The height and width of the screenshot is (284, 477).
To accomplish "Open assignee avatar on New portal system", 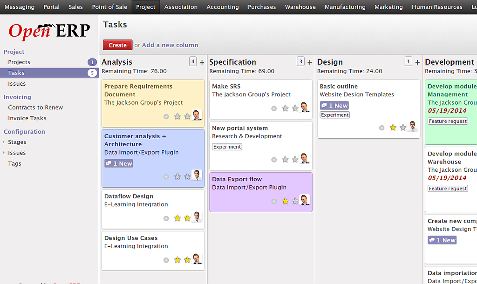I will pos(305,158).
